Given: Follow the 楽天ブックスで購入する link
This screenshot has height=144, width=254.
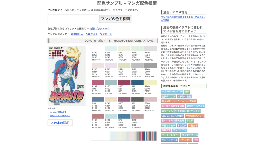Looking at the screenshot, I should [60, 116].
